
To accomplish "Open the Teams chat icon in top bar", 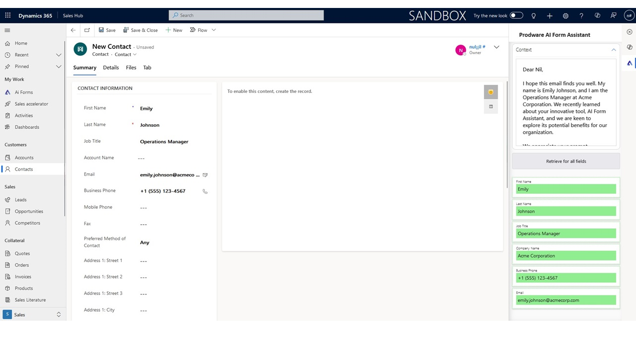I will (614, 16).
